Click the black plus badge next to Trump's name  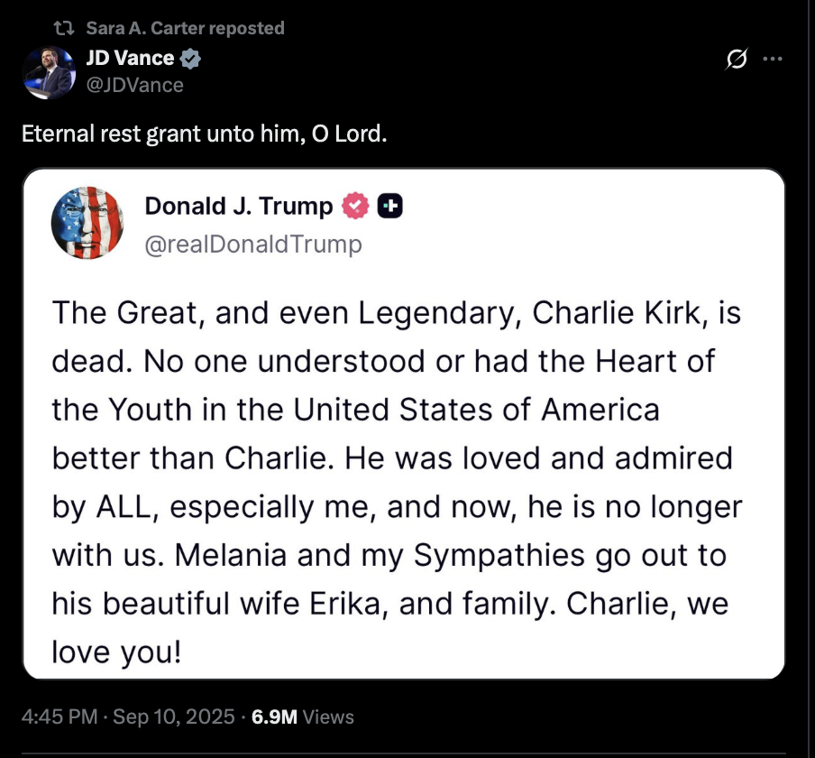[389, 207]
